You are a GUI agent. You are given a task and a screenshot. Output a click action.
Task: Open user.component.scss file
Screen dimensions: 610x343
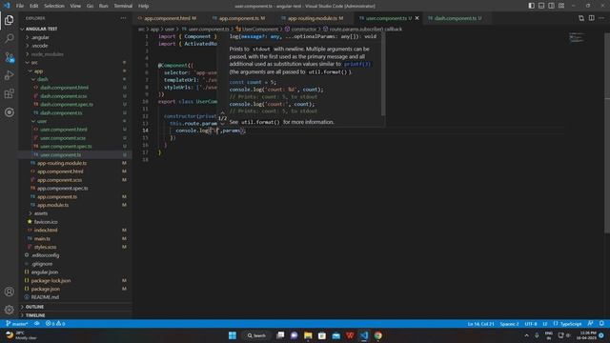point(63,137)
